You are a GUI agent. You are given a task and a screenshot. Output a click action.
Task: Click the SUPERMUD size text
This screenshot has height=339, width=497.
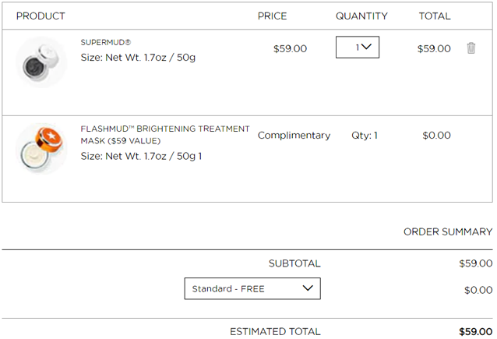click(138, 58)
